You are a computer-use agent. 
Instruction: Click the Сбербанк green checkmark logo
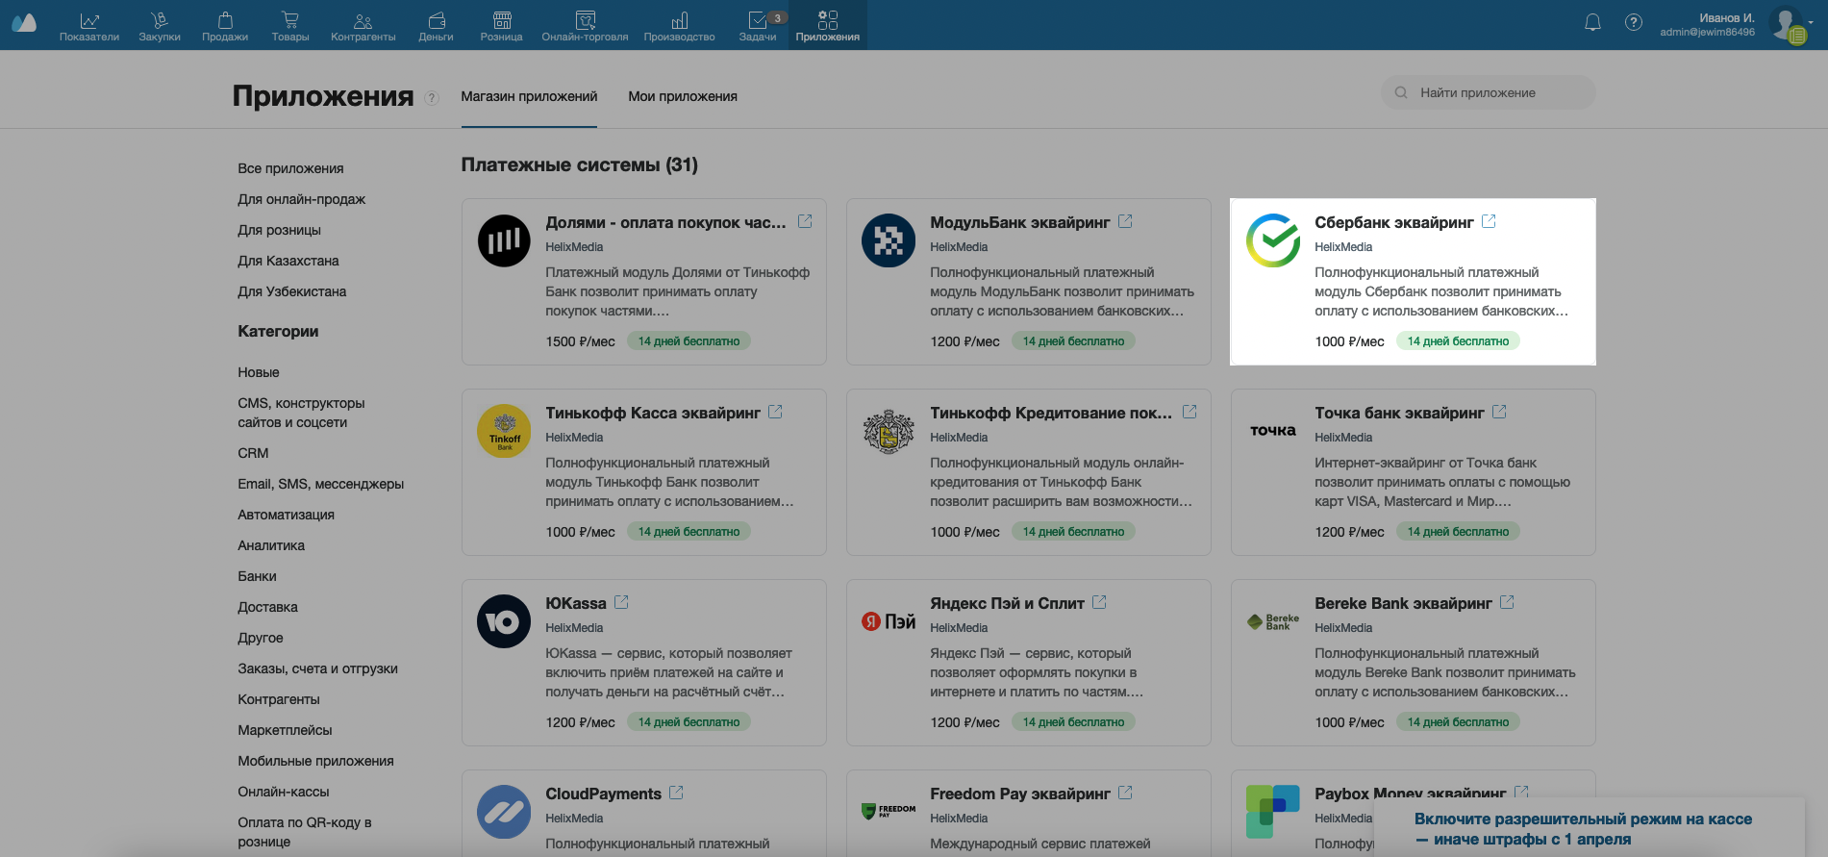click(1273, 240)
